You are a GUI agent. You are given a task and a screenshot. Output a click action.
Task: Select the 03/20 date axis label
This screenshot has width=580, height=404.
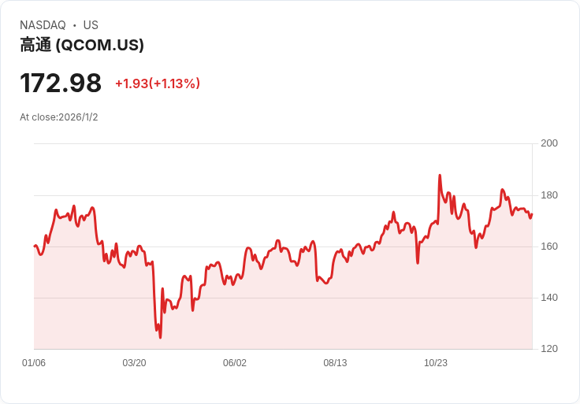point(134,363)
